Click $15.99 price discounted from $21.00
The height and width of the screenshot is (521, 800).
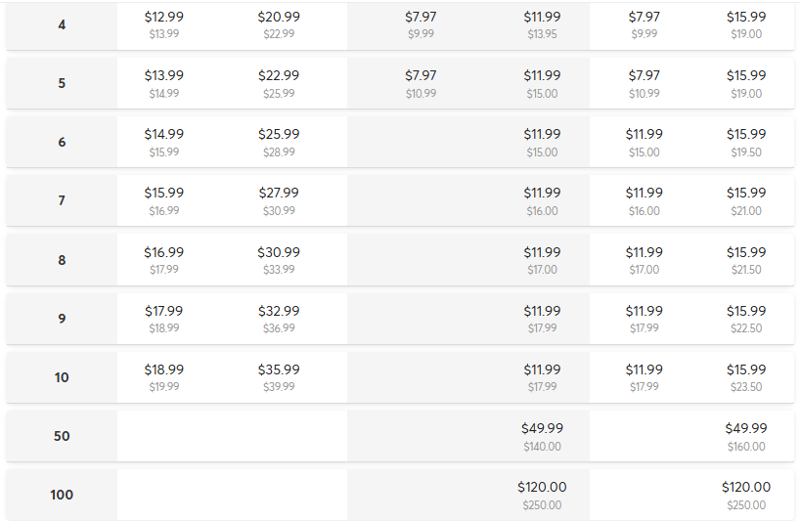[746, 194]
